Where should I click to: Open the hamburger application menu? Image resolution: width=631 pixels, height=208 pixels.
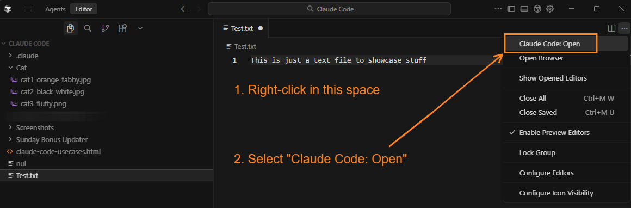pyautogui.click(x=27, y=9)
